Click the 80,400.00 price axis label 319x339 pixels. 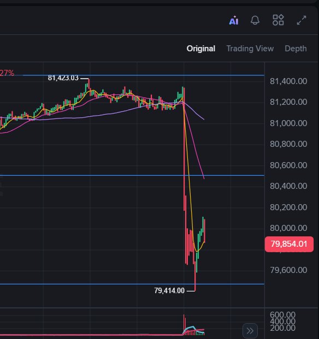coord(288,186)
